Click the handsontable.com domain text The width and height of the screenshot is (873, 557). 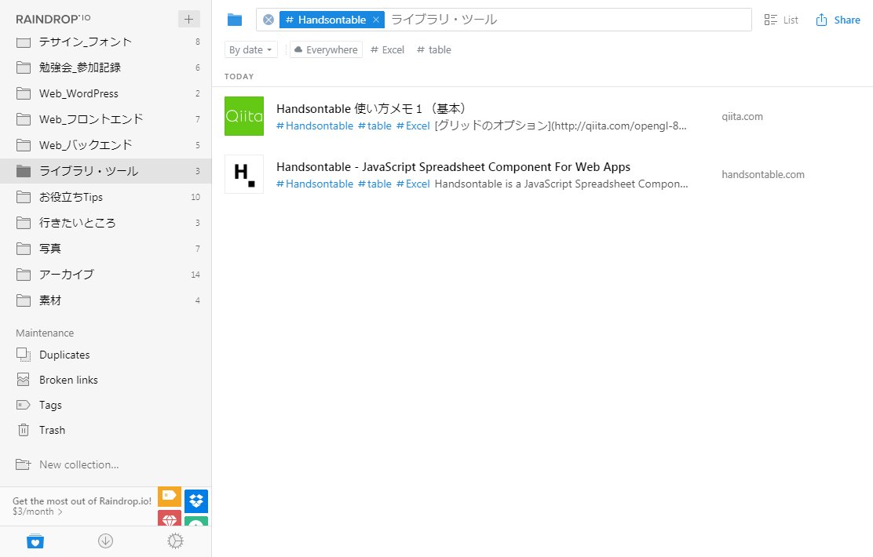point(763,174)
